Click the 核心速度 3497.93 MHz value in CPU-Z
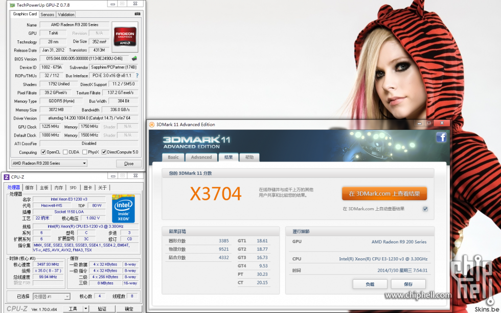Image resolution: width=501 pixels, height=313 pixels. point(48,264)
